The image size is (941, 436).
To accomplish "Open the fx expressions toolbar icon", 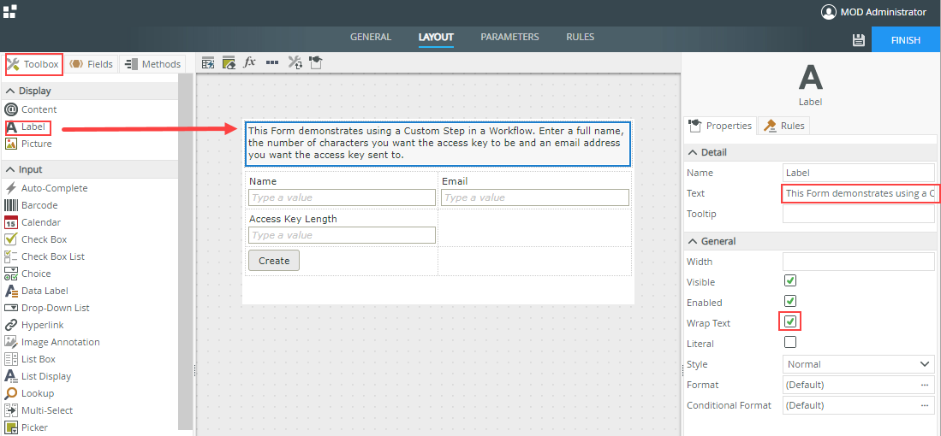I will 250,62.
